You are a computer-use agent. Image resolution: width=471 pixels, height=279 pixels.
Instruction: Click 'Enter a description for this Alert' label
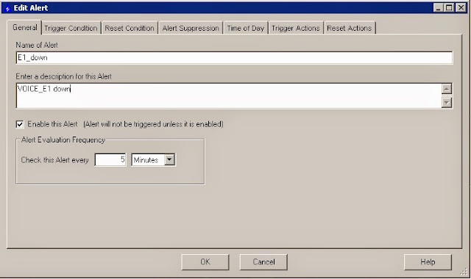point(64,76)
